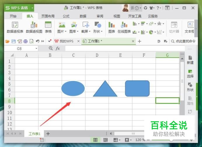Insert a 在线图表 online chart
This screenshot has height=147, width=202.
(124, 27)
